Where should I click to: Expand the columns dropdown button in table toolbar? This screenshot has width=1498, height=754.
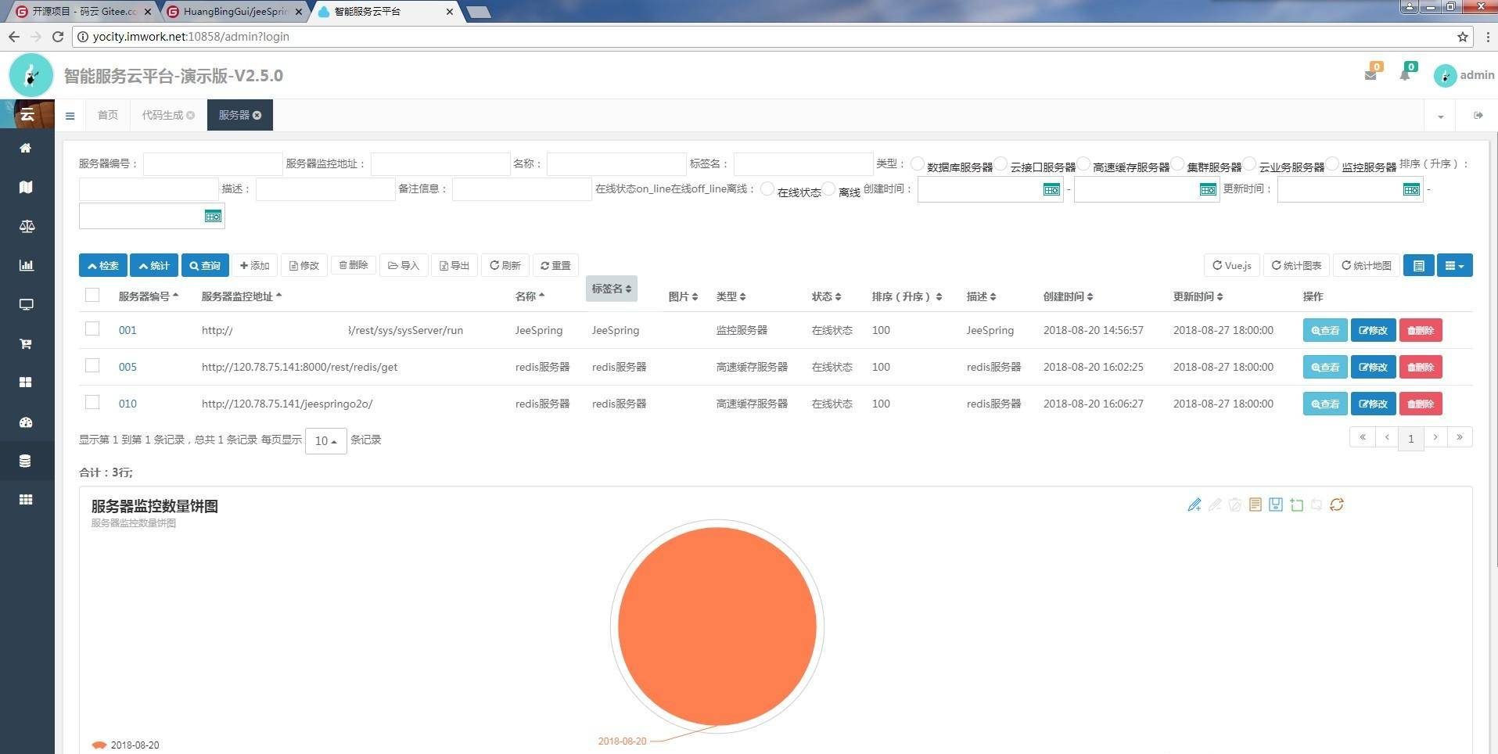(x=1454, y=265)
